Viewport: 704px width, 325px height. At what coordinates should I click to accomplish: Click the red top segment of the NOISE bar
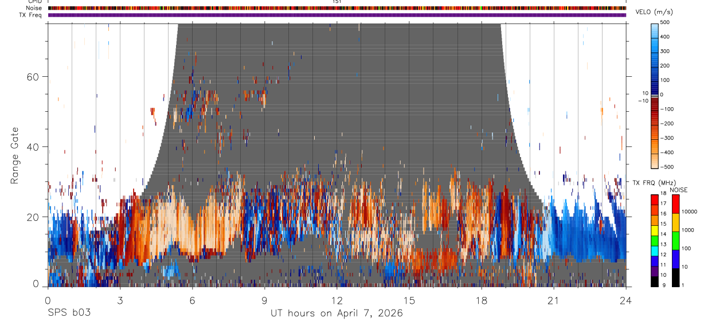675,204
